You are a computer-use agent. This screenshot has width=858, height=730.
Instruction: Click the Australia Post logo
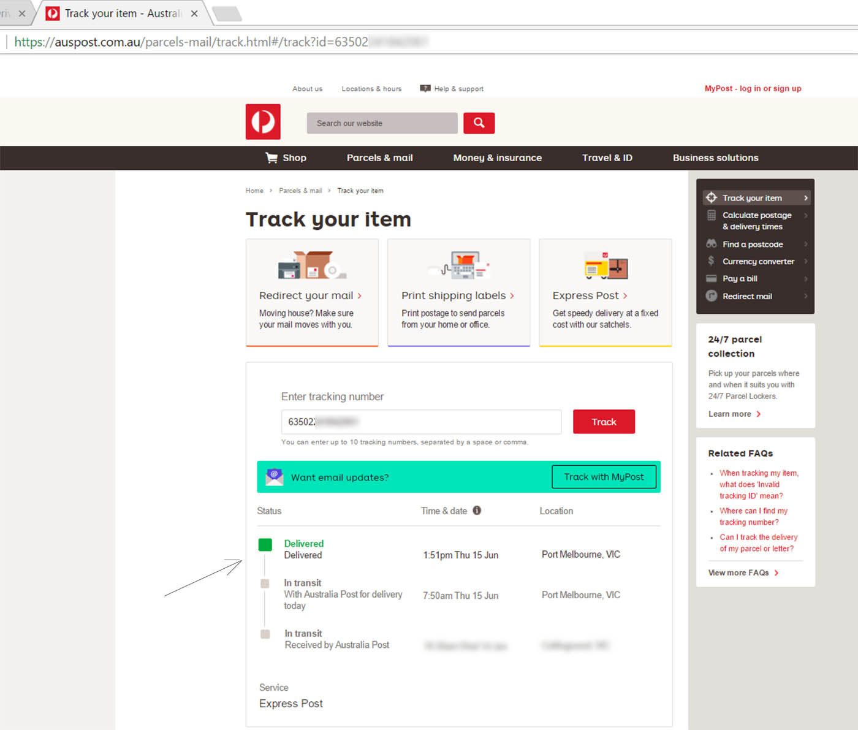click(x=263, y=121)
